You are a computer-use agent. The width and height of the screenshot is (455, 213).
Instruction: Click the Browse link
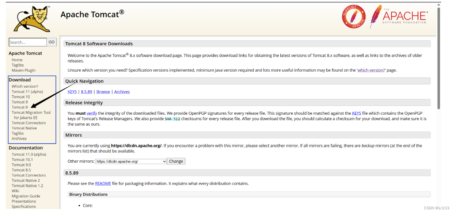(x=103, y=92)
